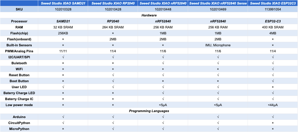Click the 264 KB SRAM cell

coord(113,27)
